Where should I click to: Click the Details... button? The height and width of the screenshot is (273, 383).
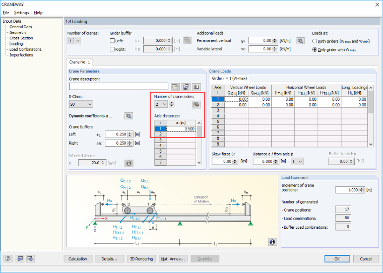[x=109, y=259]
